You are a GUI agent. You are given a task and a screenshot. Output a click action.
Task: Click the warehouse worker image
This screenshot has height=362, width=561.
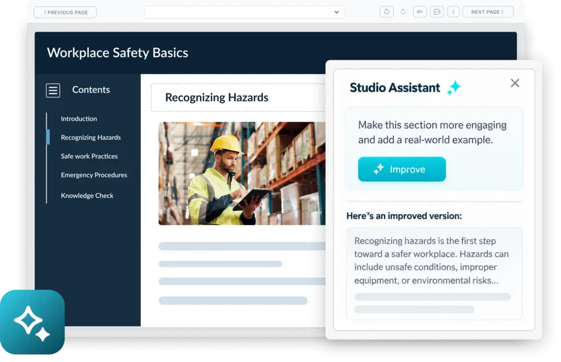click(x=242, y=174)
